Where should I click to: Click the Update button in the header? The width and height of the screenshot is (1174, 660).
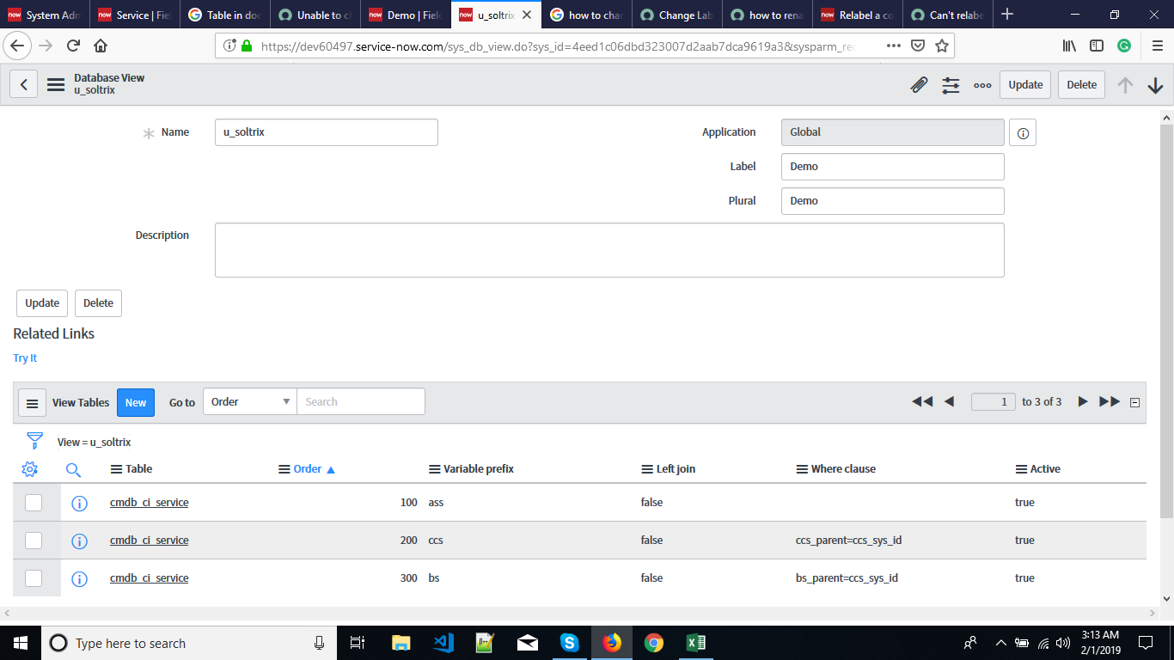[x=1025, y=84]
